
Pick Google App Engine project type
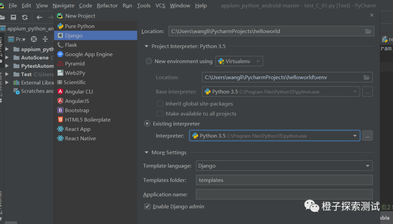(95, 54)
